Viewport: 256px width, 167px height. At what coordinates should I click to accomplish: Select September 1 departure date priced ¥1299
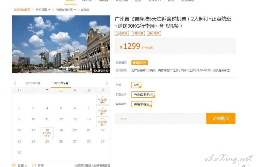click(103, 99)
